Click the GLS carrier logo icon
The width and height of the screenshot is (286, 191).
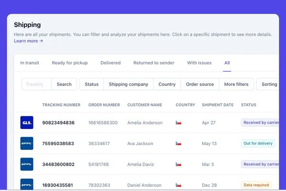(27, 123)
